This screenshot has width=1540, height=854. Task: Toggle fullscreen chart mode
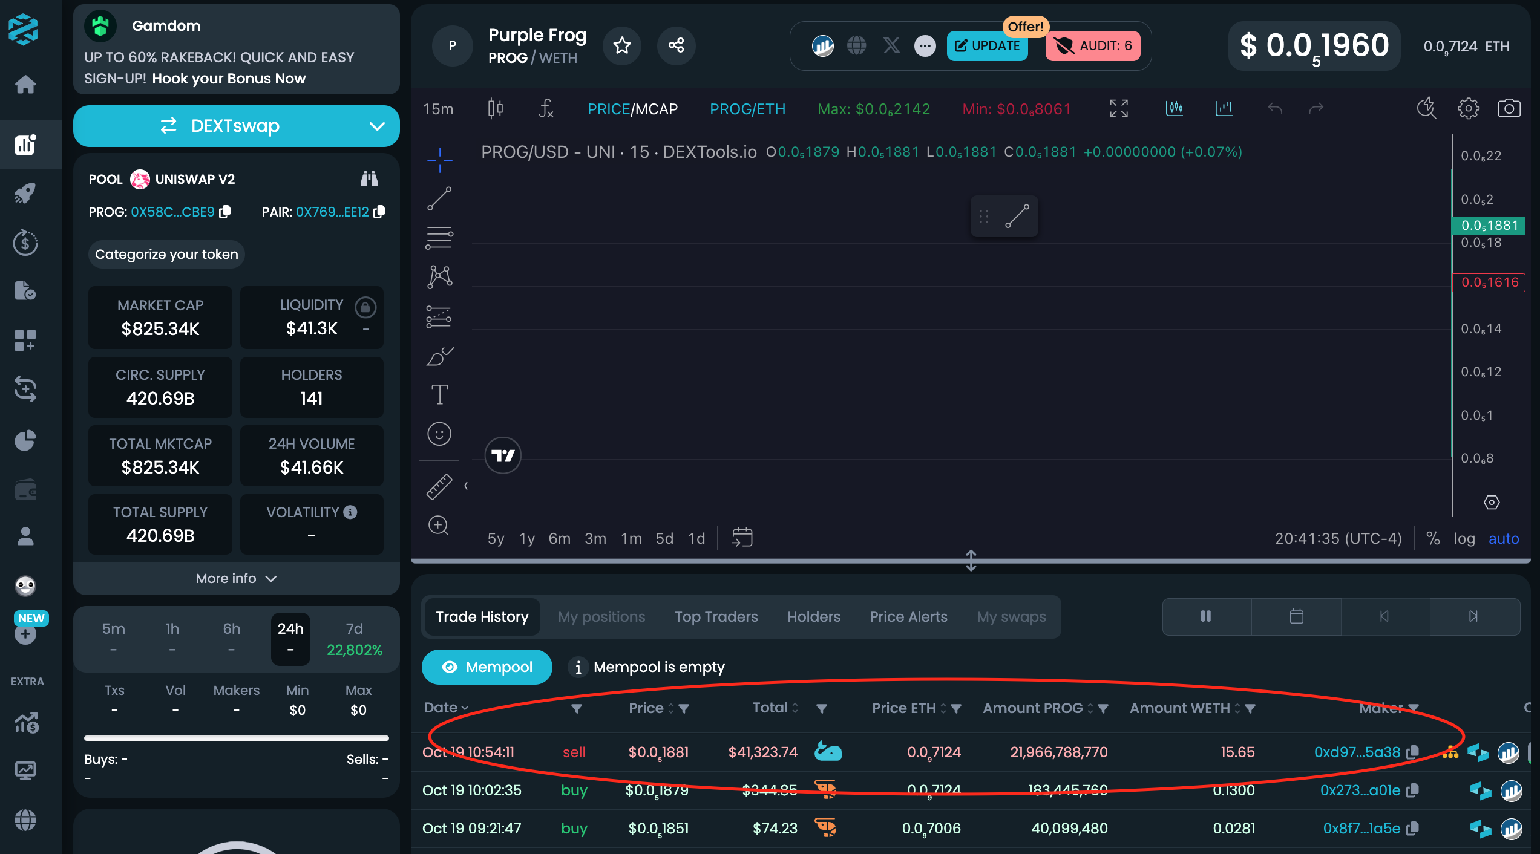(x=1119, y=109)
